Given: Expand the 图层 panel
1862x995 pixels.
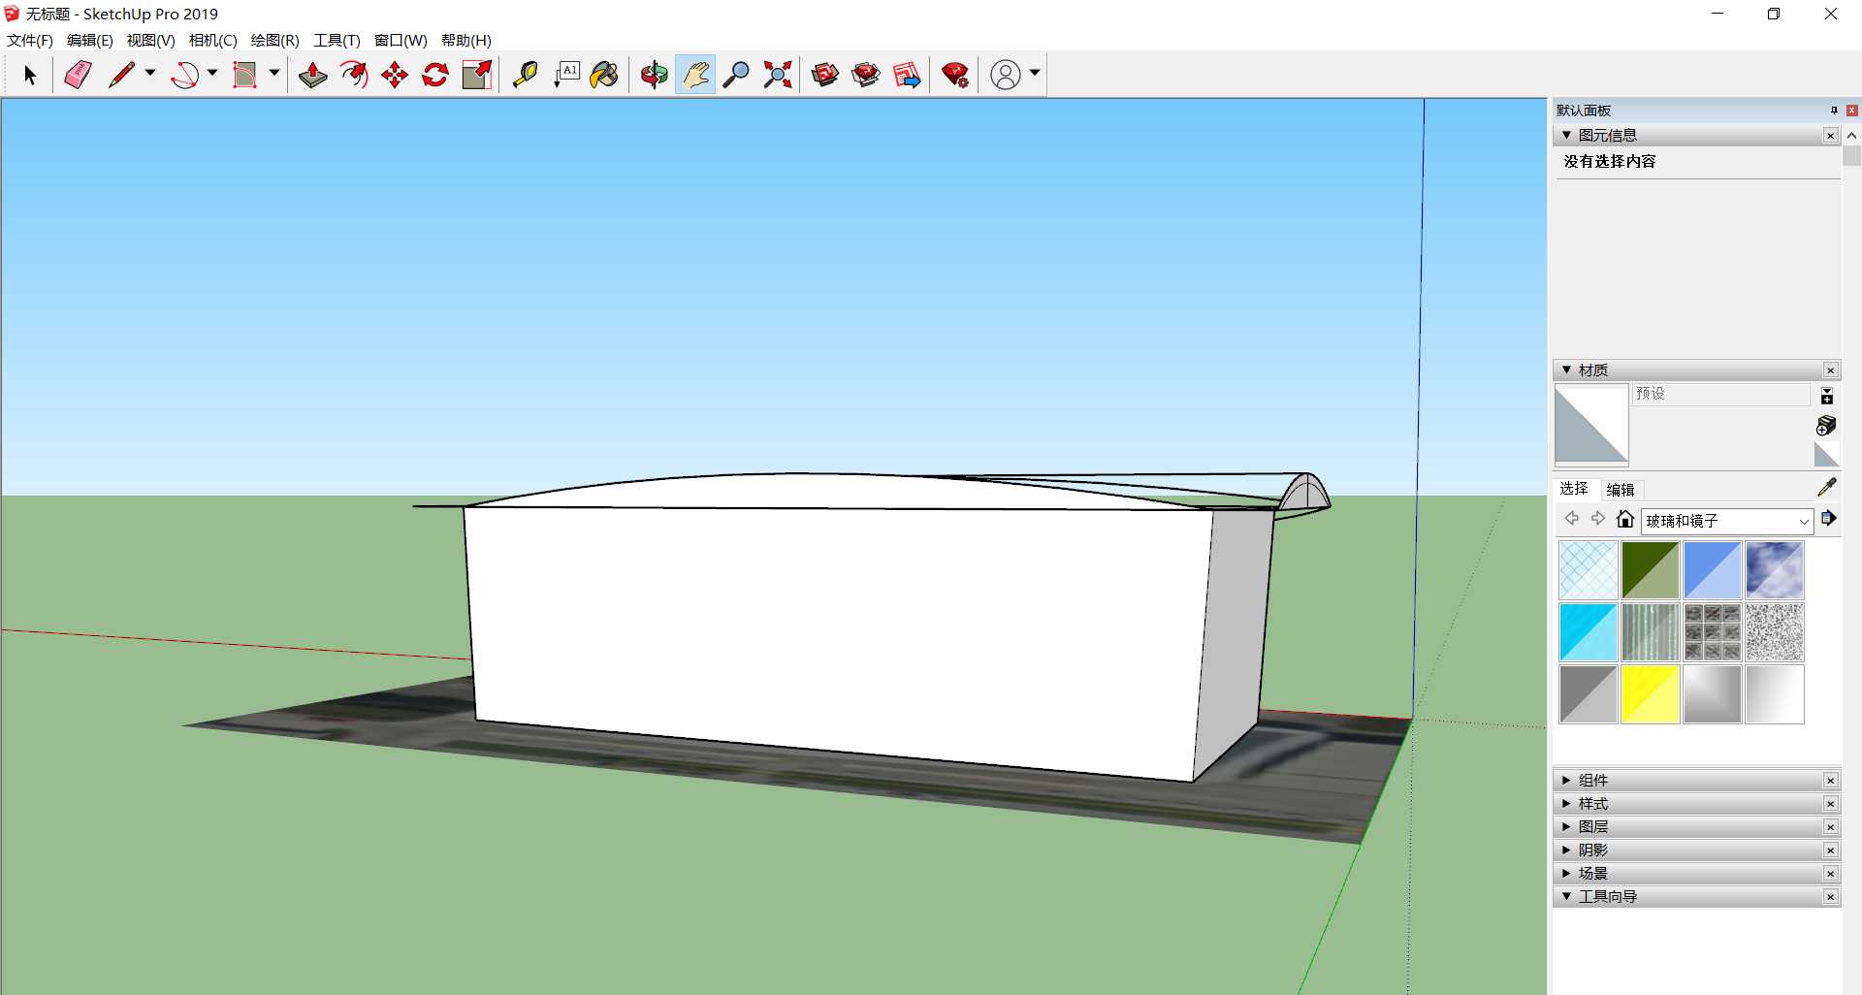Looking at the screenshot, I should click(1566, 827).
